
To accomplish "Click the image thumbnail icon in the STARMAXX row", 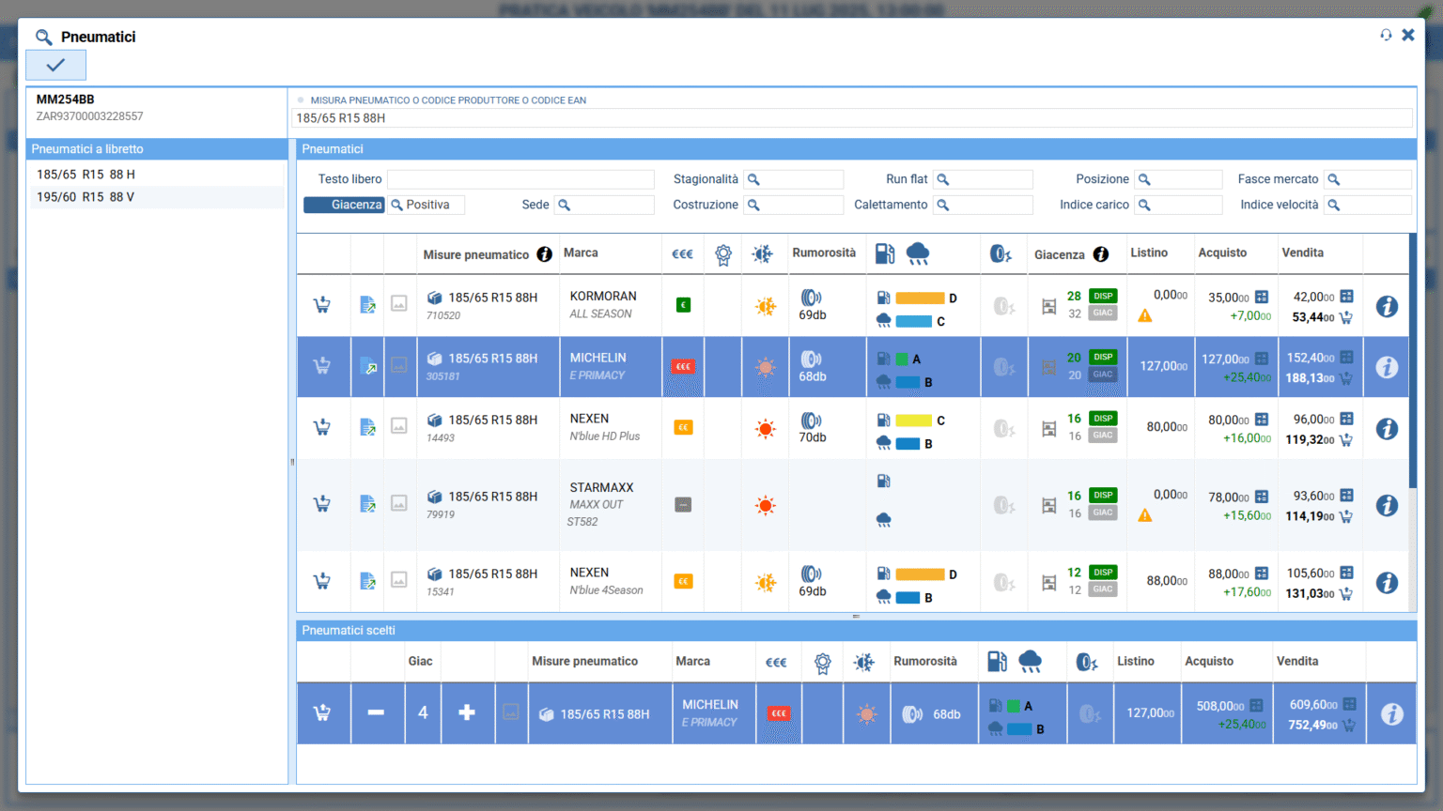I will pyautogui.click(x=399, y=504).
